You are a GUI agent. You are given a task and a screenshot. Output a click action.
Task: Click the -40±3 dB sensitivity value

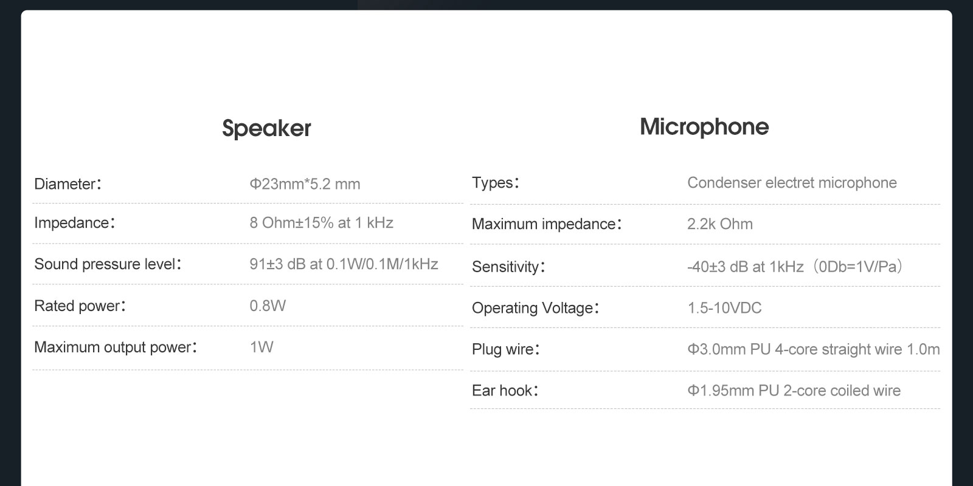(x=796, y=267)
